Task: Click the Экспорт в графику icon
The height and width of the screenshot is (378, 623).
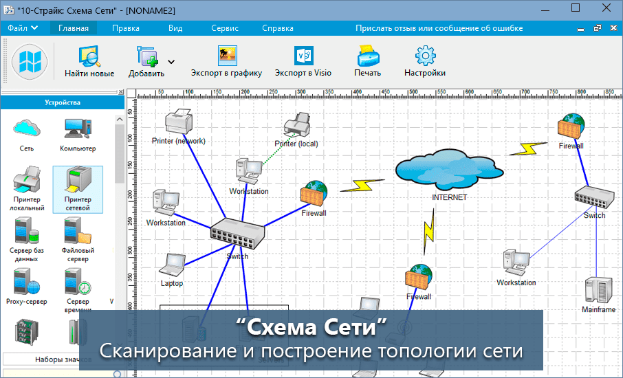Action: click(226, 56)
